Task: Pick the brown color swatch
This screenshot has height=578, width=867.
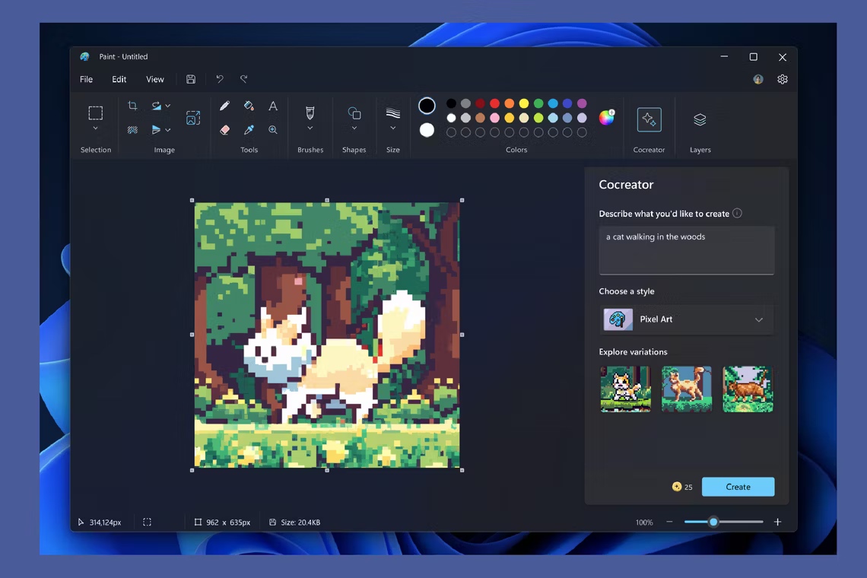Action: click(480, 118)
